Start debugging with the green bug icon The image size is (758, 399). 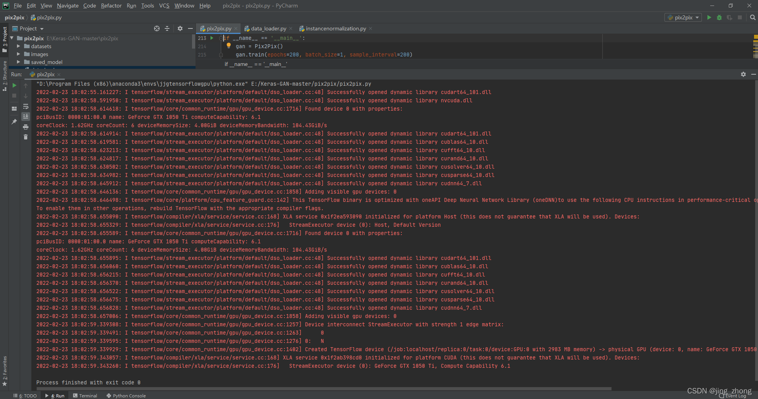719,17
